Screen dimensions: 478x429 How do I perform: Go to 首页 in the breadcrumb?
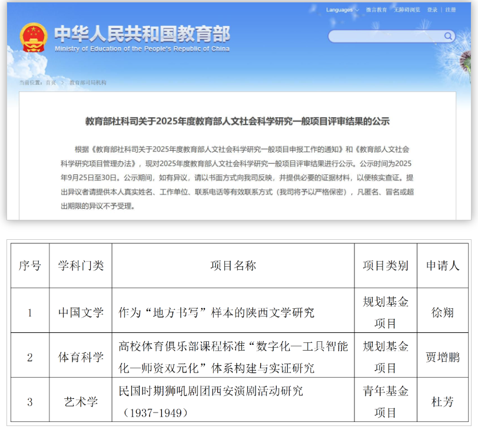pyautogui.click(x=51, y=82)
